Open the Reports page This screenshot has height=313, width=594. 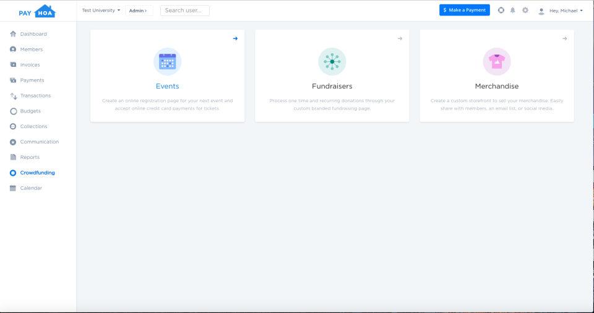coord(30,157)
